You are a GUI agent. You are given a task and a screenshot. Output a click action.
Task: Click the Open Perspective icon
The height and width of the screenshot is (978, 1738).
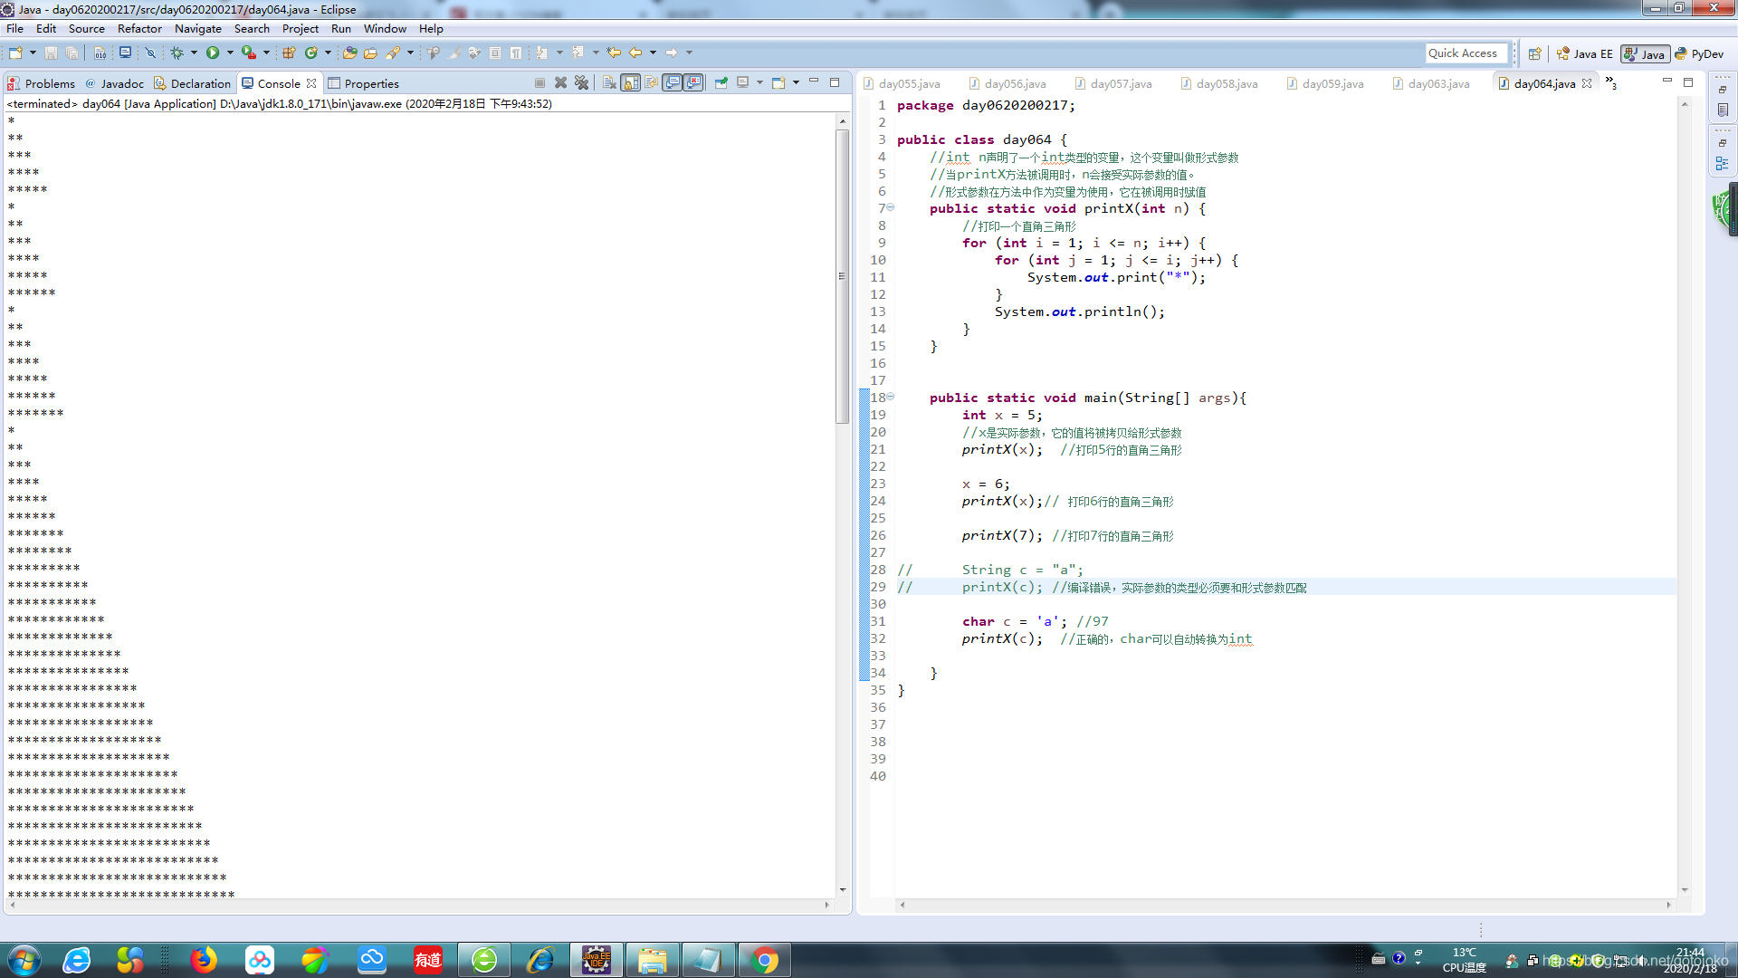coord(1535,54)
